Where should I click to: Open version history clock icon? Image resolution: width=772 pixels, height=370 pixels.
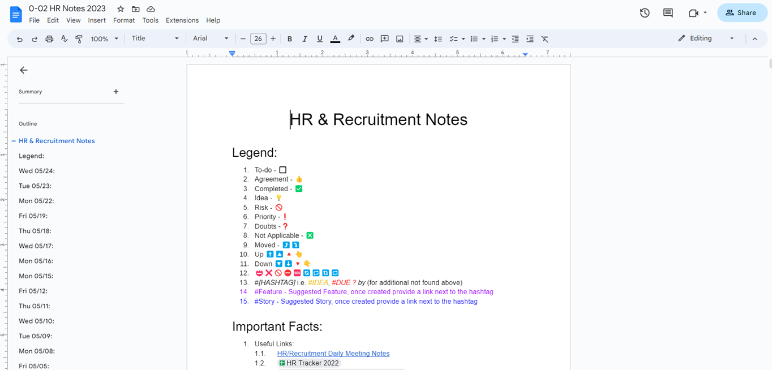645,13
